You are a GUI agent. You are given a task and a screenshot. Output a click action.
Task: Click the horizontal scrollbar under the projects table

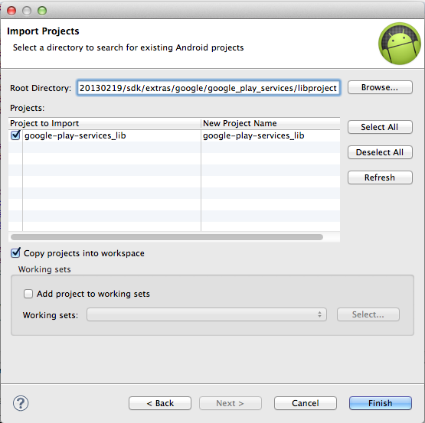click(167, 237)
